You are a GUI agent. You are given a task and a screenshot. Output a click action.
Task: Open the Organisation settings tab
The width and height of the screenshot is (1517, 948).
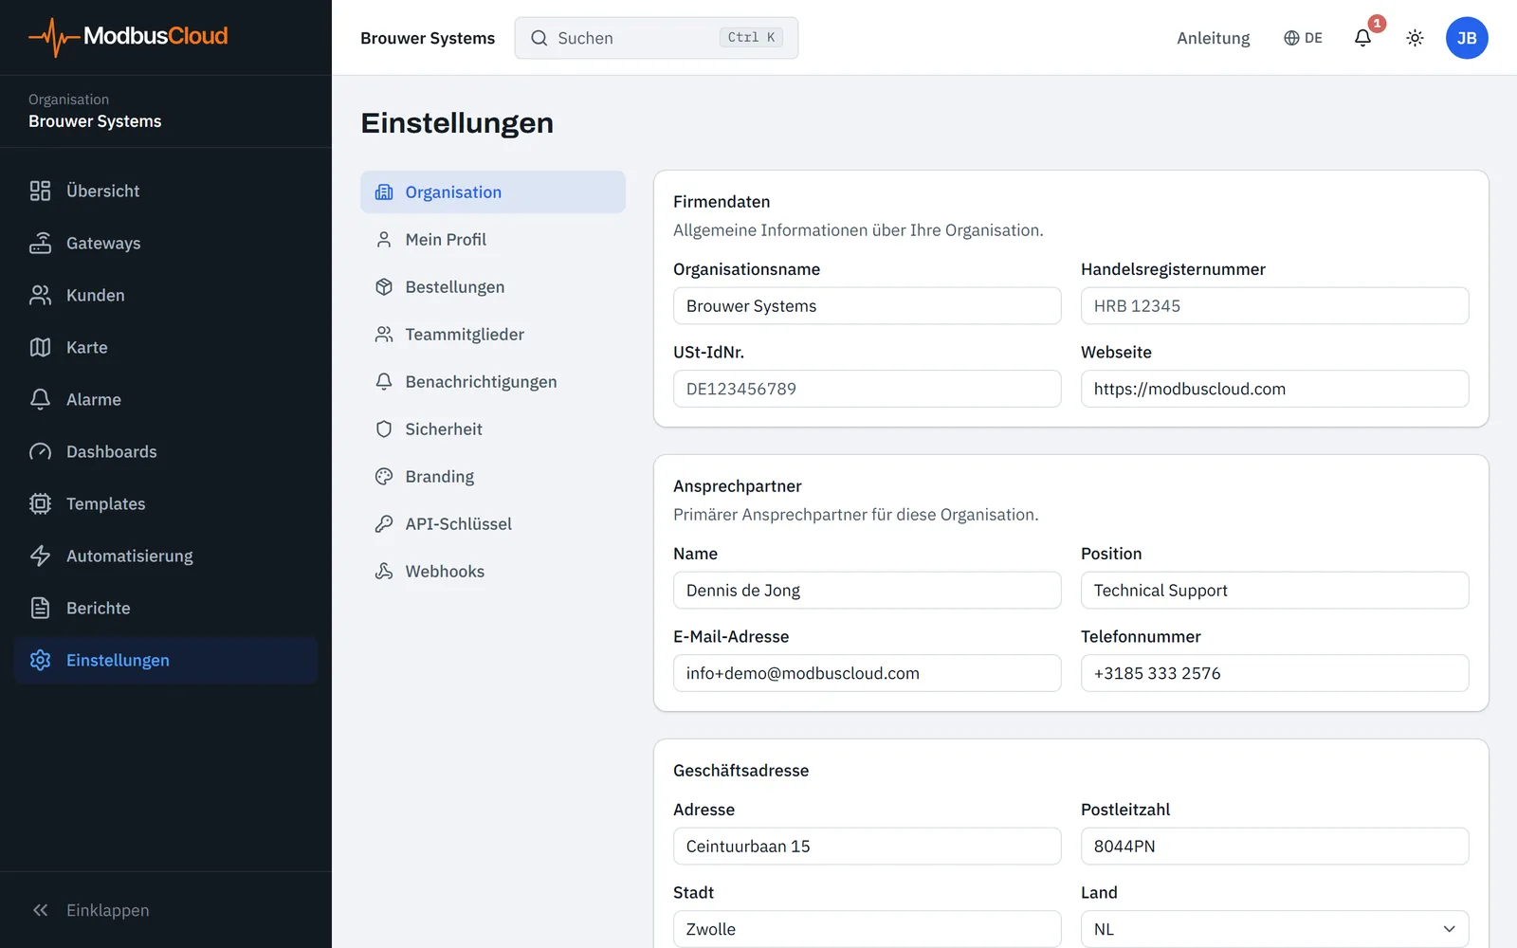tap(493, 191)
